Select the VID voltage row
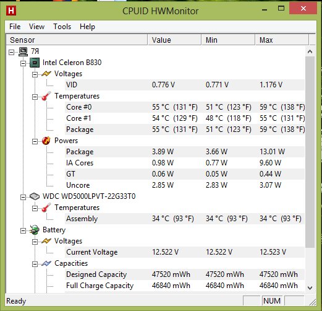 pos(185,85)
